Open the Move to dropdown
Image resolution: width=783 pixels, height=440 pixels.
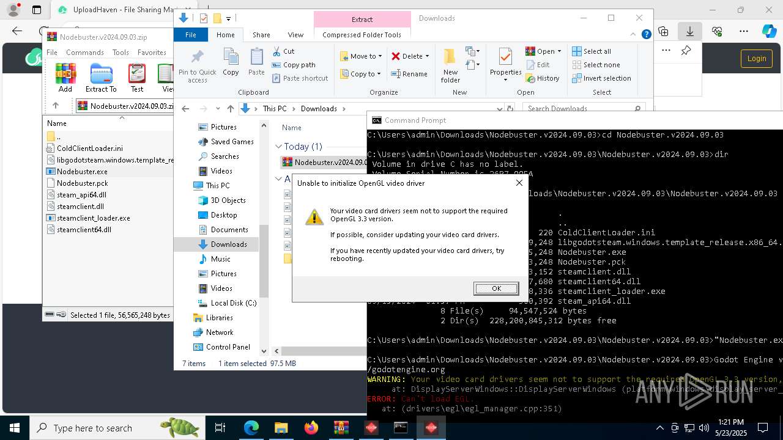[361, 56]
